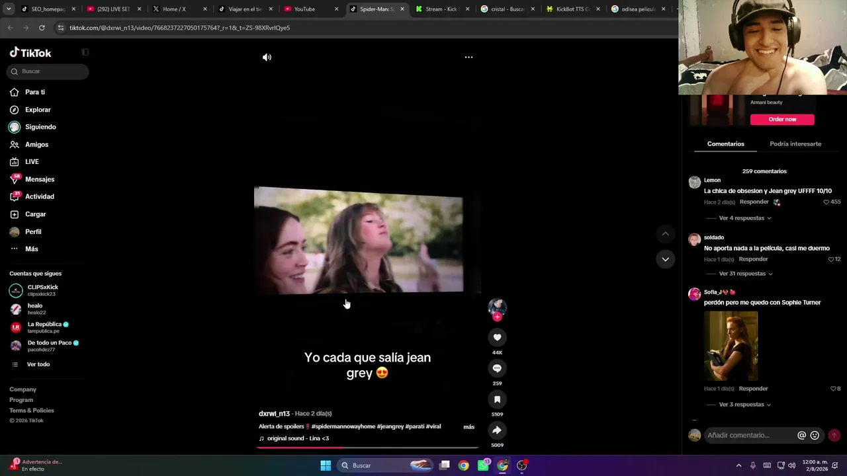This screenshot has height=476, width=847.
Task: Like Sofia_J's comment with 8 likes
Action: click(x=834, y=389)
